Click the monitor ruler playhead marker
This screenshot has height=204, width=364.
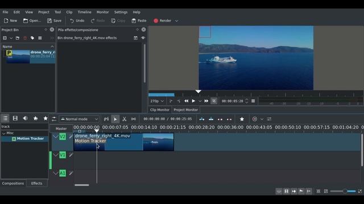(198, 92)
